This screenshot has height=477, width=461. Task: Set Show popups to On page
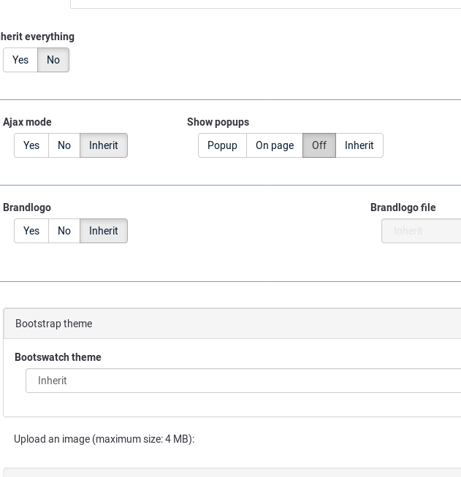275,145
